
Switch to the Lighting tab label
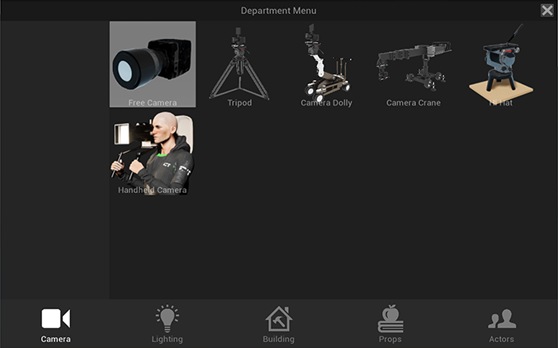(x=168, y=339)
